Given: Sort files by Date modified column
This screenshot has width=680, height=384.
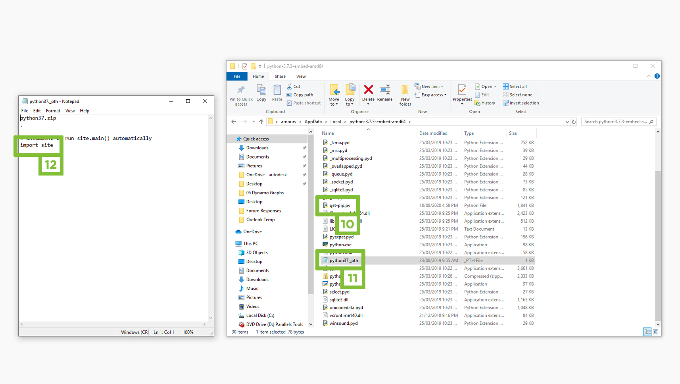Looking at the screenshot, I should (434, 133).
